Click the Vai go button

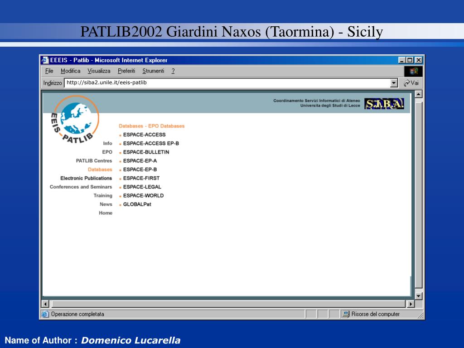[411, 83]
